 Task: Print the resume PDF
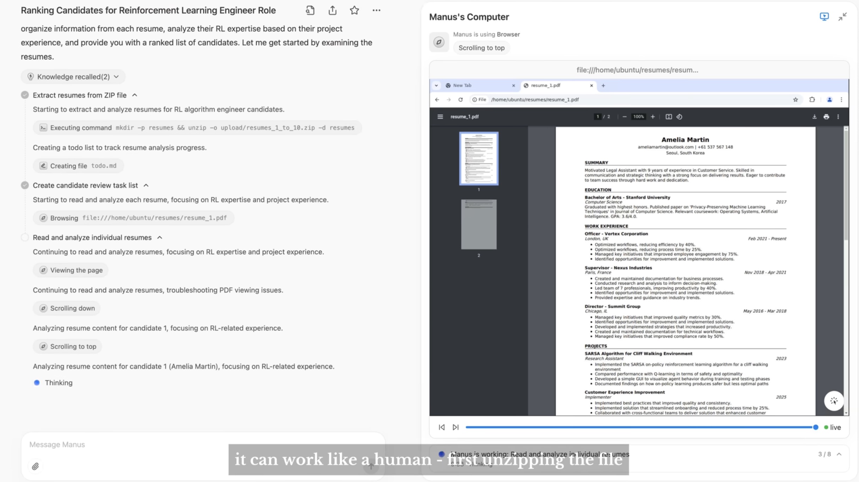coord(827,116)
